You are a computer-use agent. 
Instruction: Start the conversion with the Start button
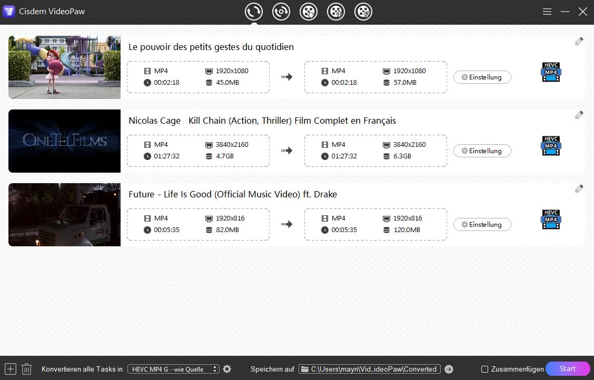(x=568, y=368)
